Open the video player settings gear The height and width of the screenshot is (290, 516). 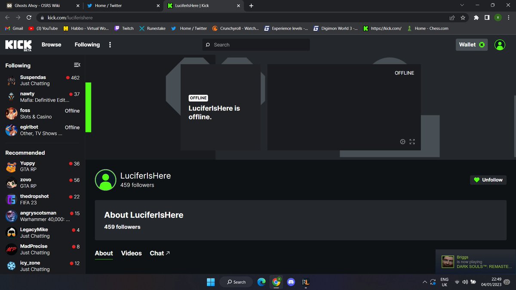coord(402,141)
